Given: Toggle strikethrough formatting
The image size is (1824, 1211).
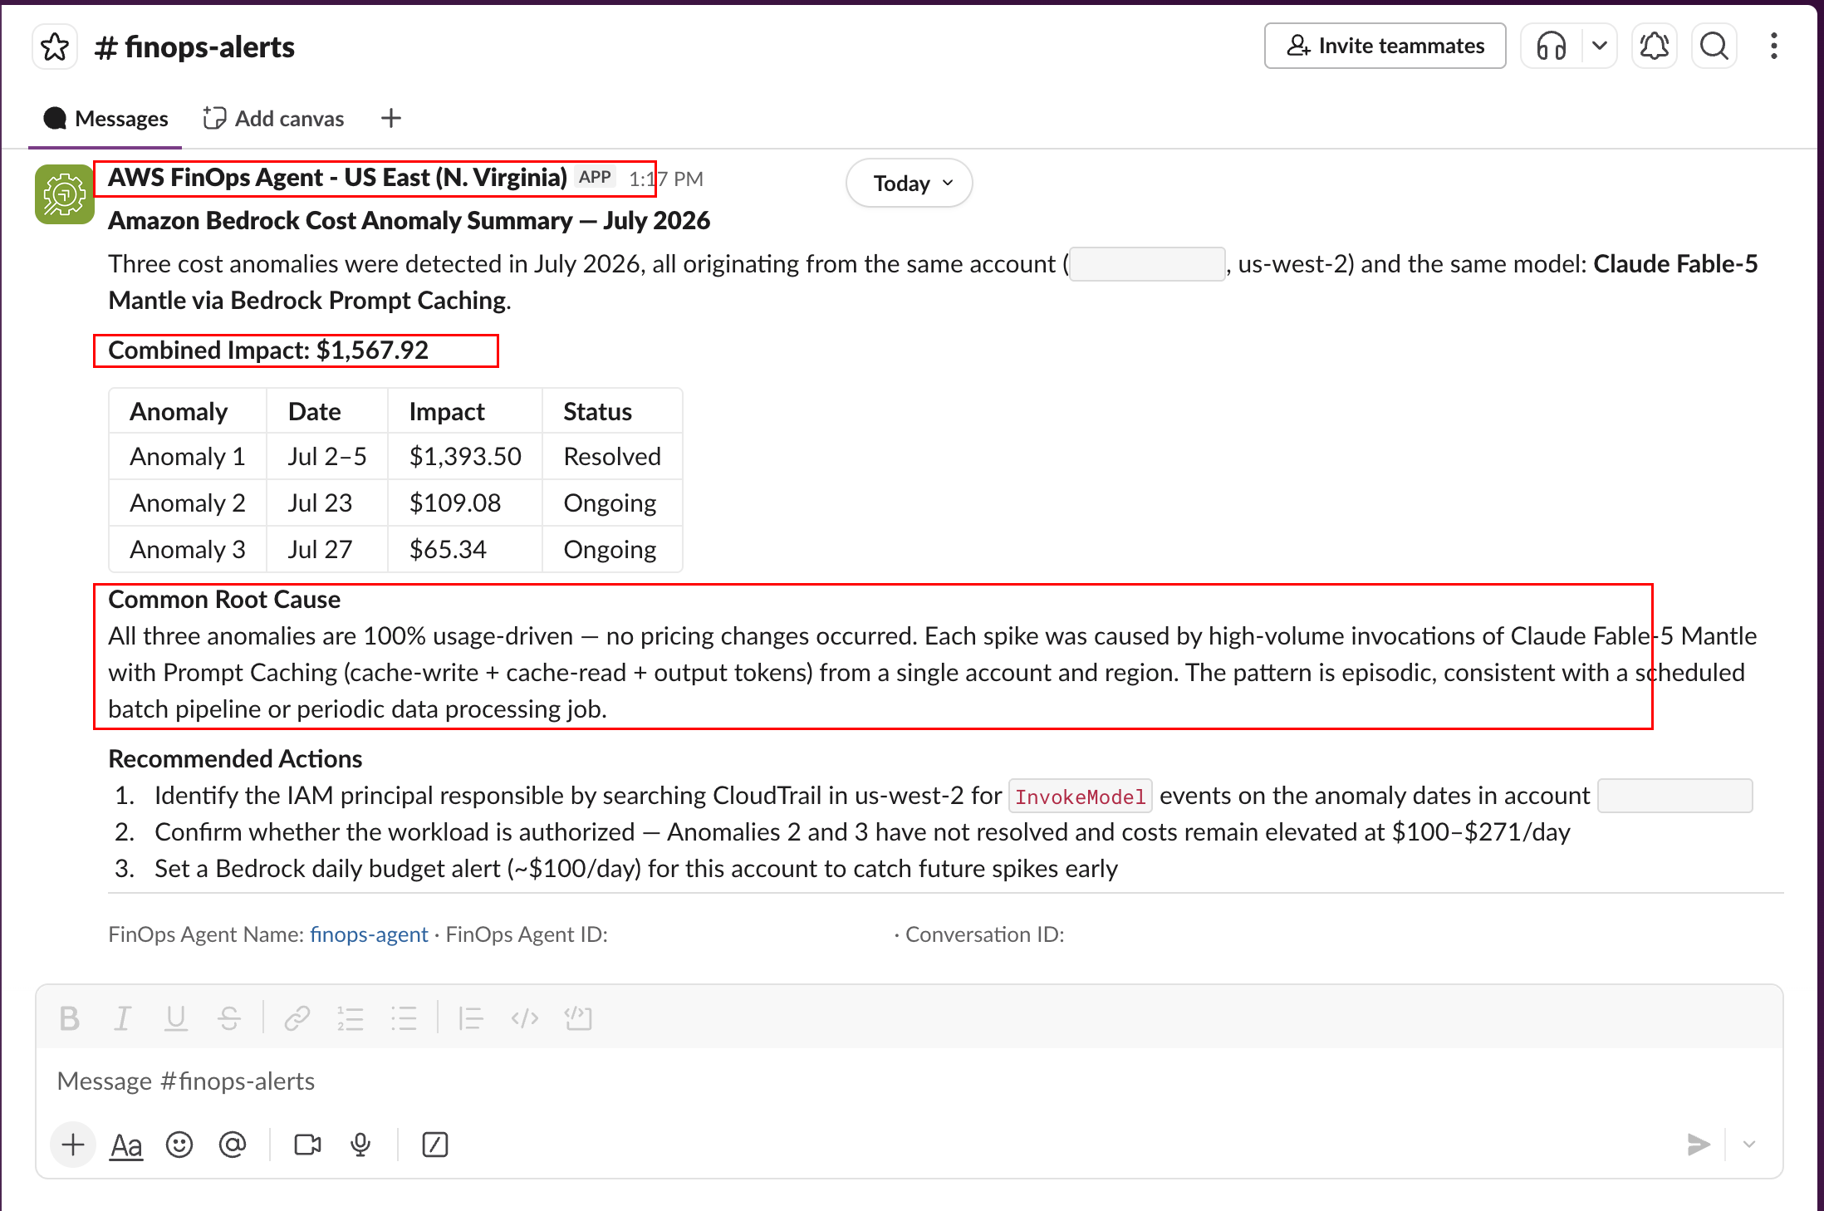Looking at the screenshot, I should (229, 1017).
